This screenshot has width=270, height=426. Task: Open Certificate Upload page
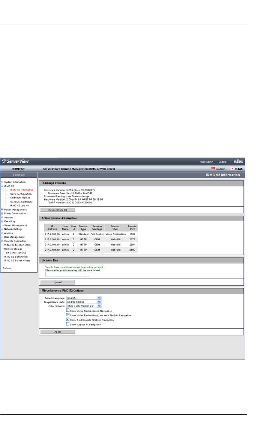click(x=20, y=198)
